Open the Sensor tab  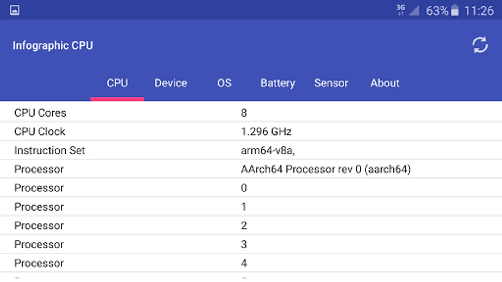(x=331, y=83)
